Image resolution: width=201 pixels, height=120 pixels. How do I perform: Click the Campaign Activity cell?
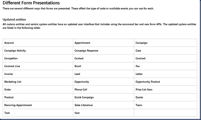click(x=15, y=51)
